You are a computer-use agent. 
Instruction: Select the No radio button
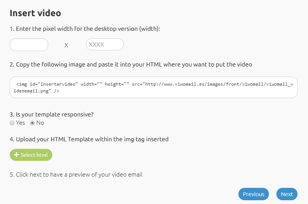point(32,123)
